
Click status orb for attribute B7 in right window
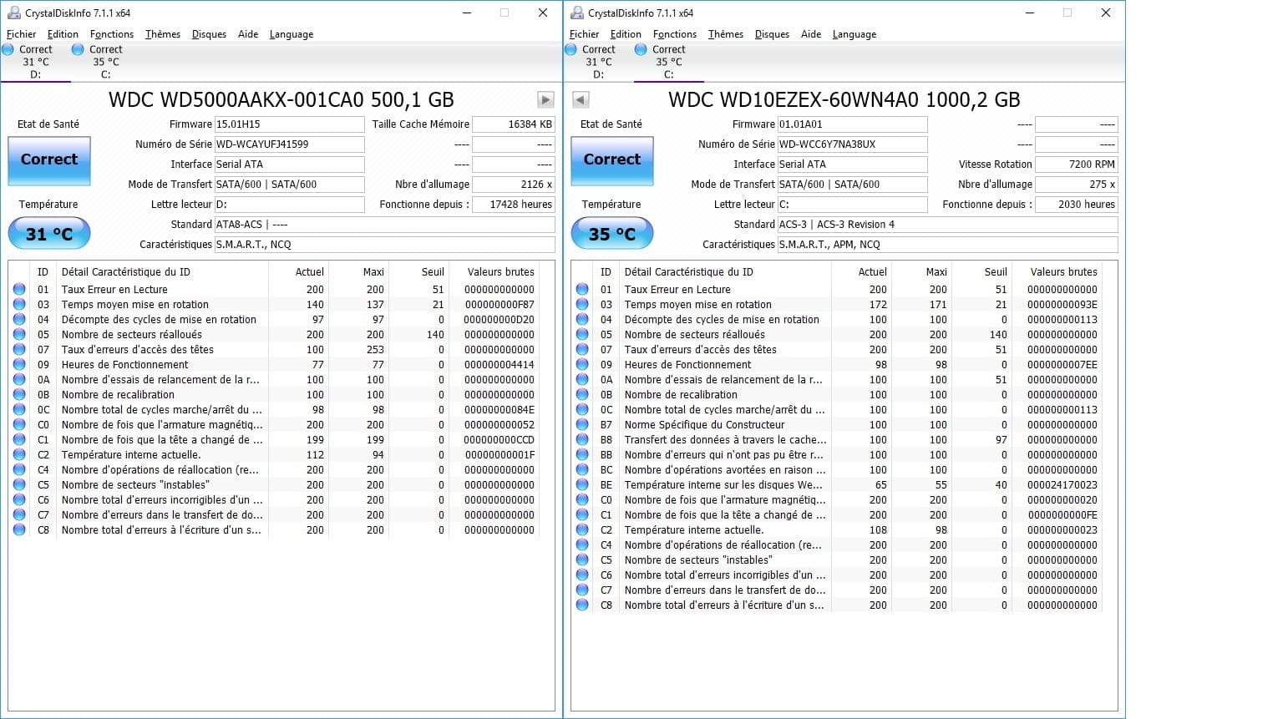582,424
